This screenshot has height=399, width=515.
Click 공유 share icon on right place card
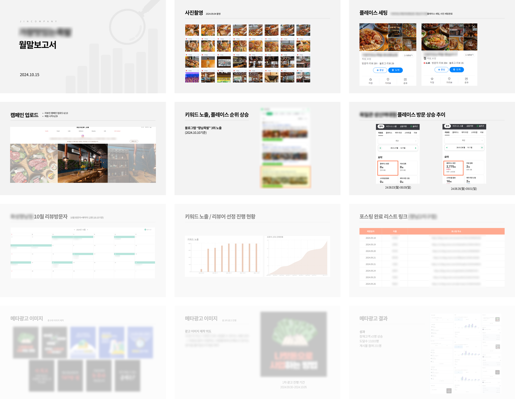pos(466,79)
